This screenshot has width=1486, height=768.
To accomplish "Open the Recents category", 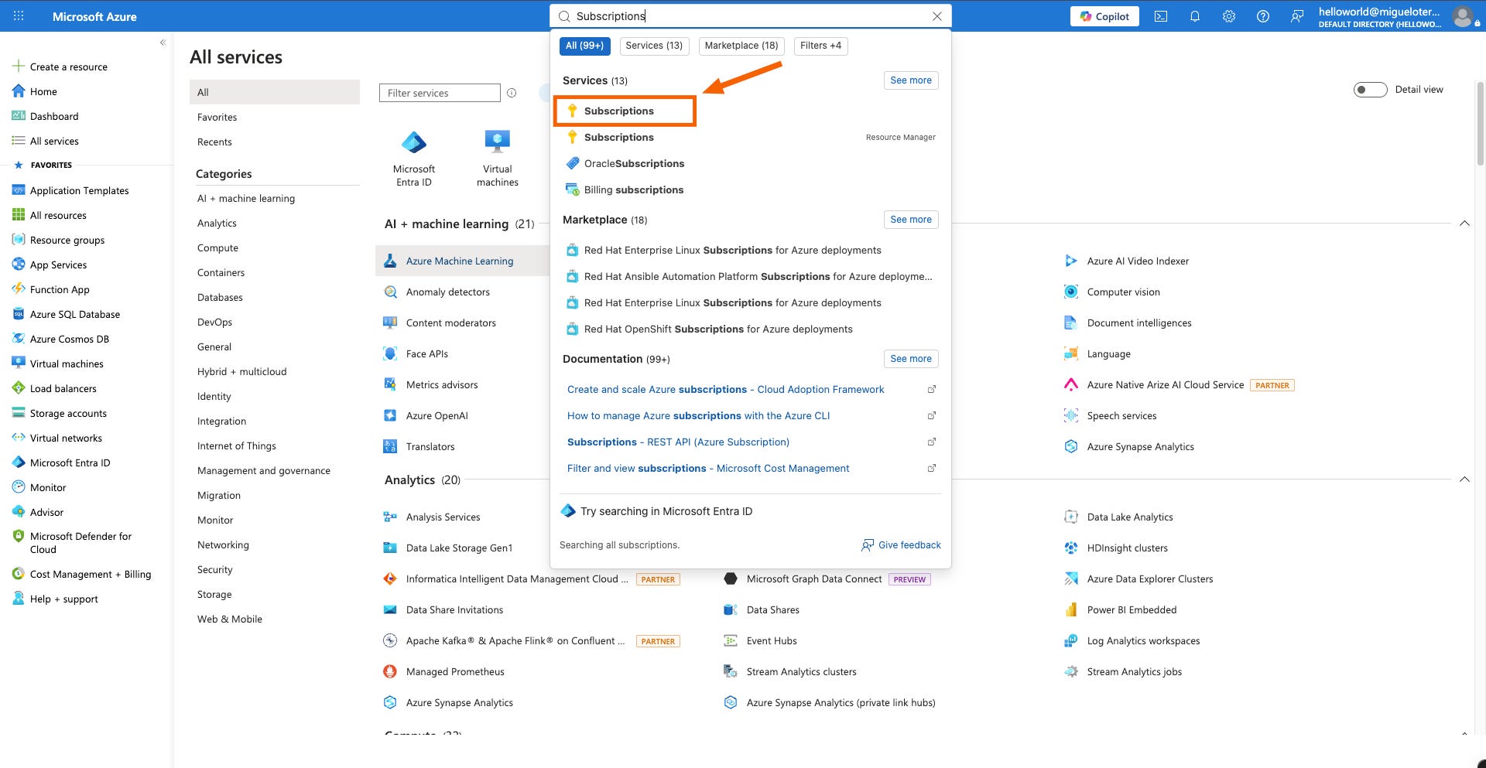I will tap(214, 142).
